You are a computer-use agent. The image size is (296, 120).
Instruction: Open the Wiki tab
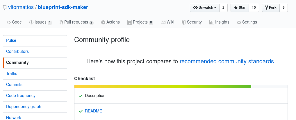click(x=168, y=22)
